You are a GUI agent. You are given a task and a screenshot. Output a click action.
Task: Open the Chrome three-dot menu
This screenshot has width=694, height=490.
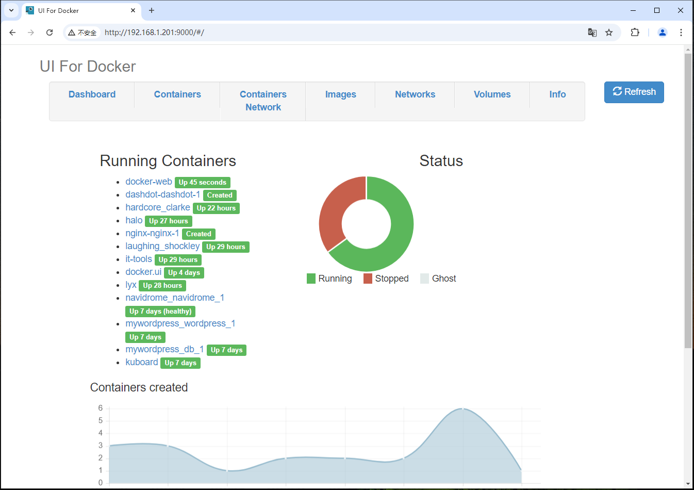coord(681,32)
